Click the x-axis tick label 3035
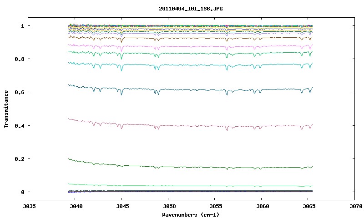 pos(30,206)
